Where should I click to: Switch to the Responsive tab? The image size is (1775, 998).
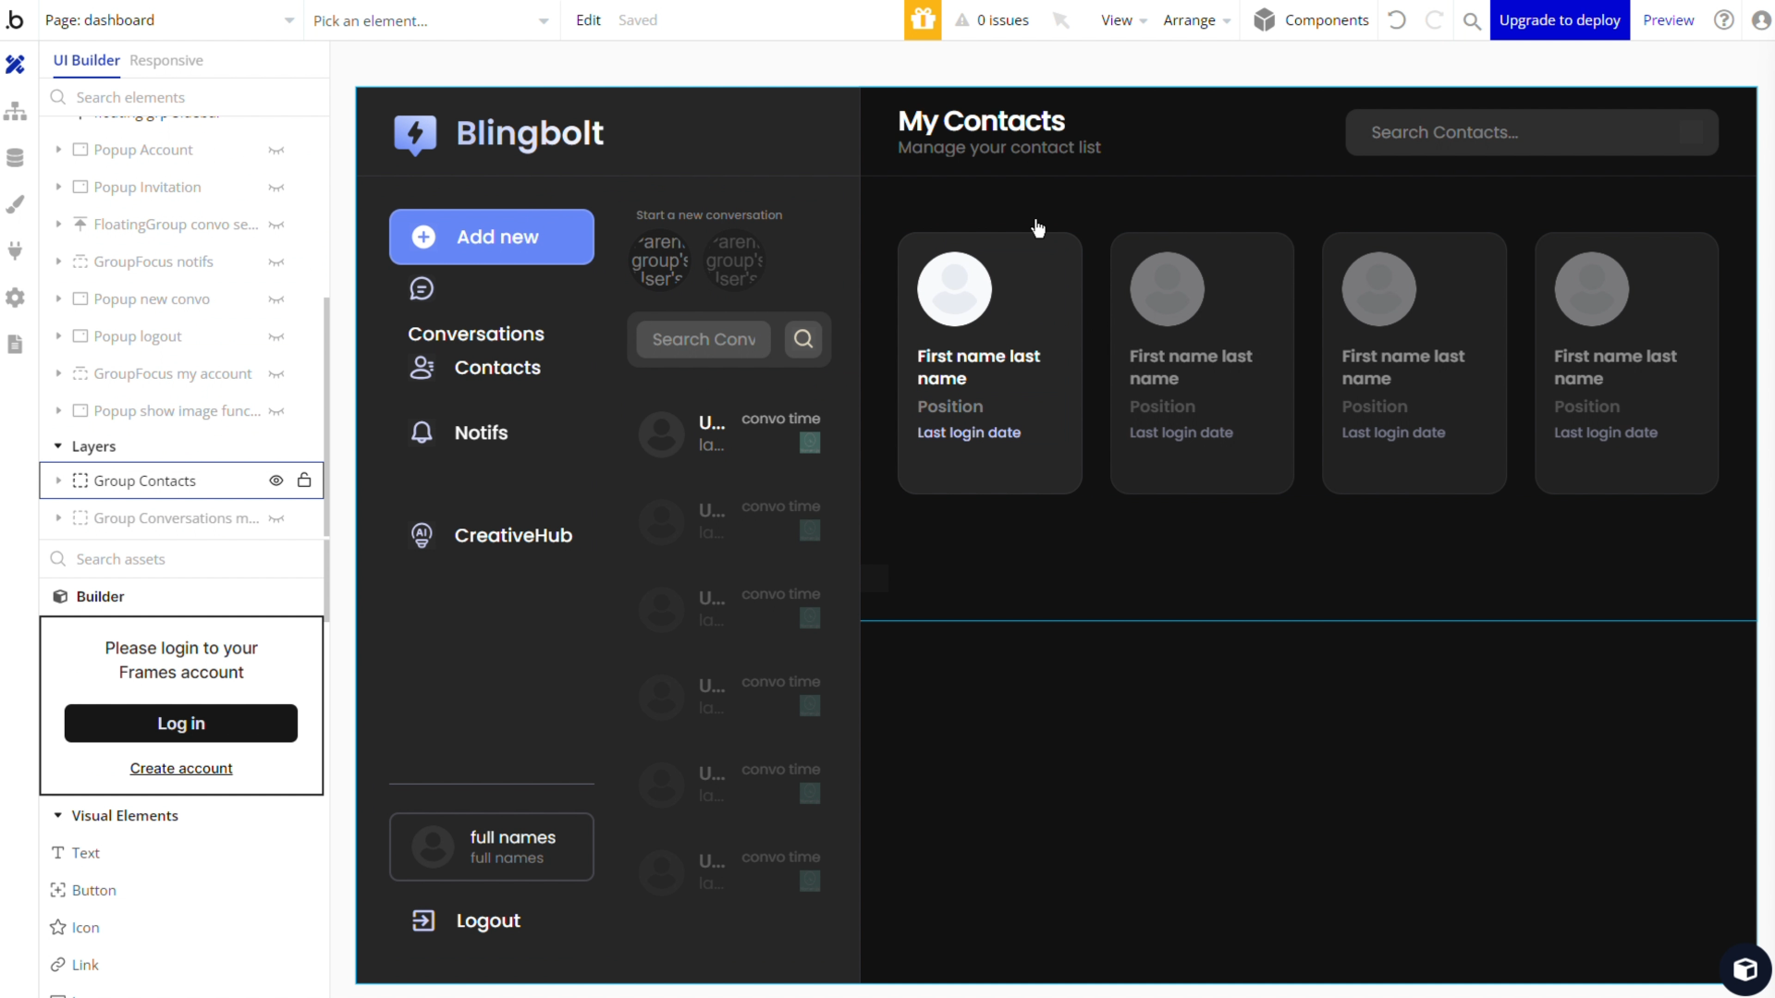point(166,60)
